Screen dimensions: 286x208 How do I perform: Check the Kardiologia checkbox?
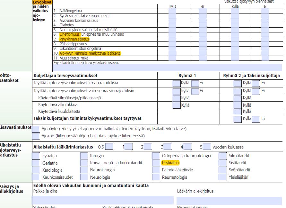point(36,170)
